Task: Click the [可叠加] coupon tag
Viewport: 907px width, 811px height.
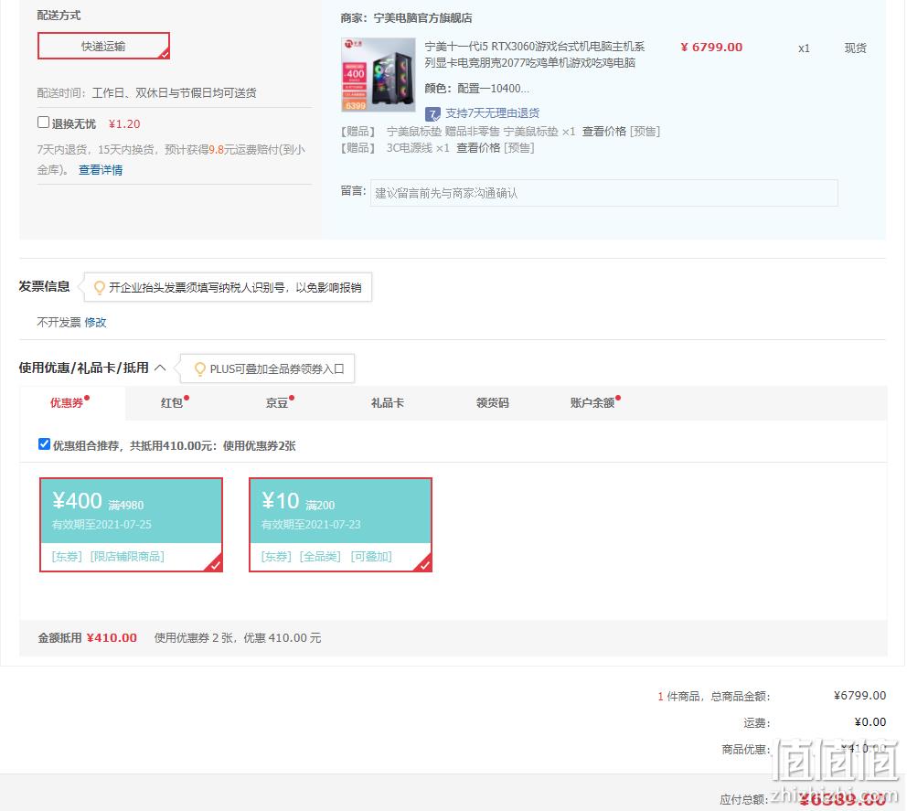Action: click(371, 557)
